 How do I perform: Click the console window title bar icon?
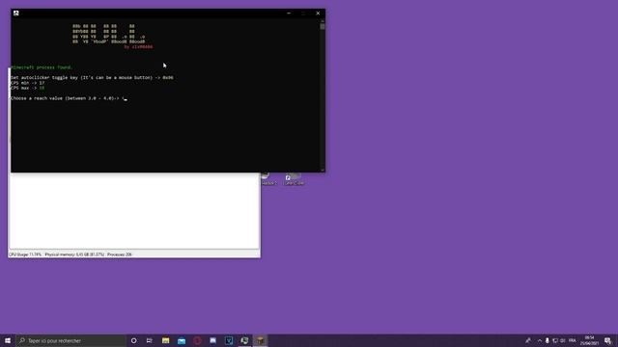[16, 13]
